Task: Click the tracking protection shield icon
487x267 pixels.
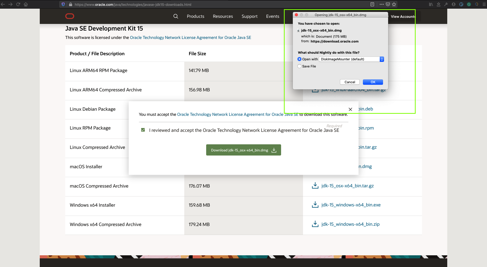Action: coord(63,4)
